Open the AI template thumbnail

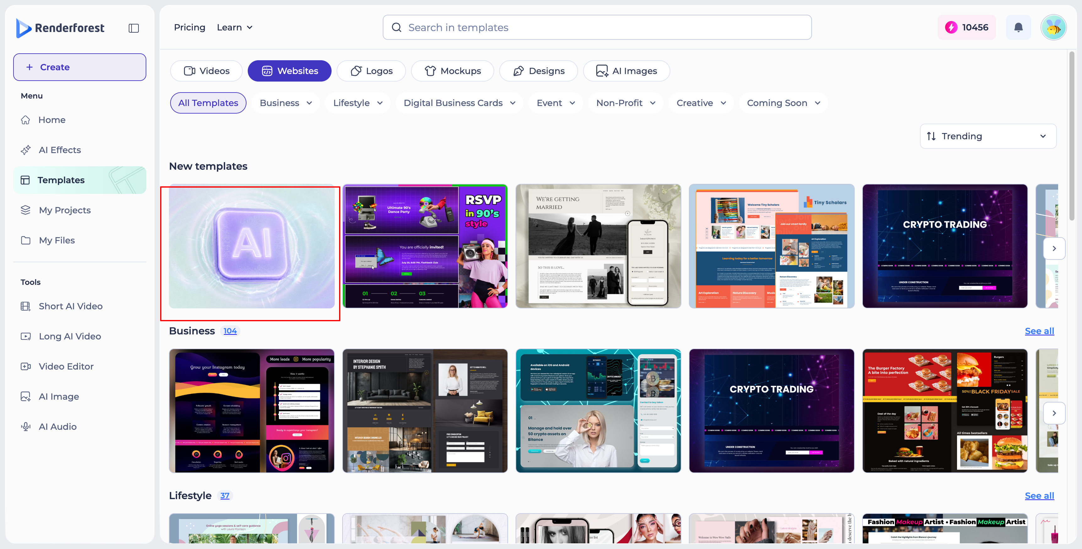[x=252, y=246]
